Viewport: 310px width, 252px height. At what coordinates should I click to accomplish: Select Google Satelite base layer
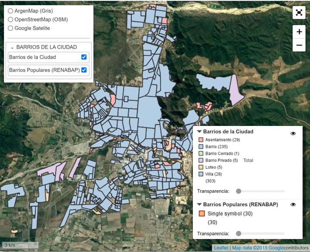pos(10,28)
